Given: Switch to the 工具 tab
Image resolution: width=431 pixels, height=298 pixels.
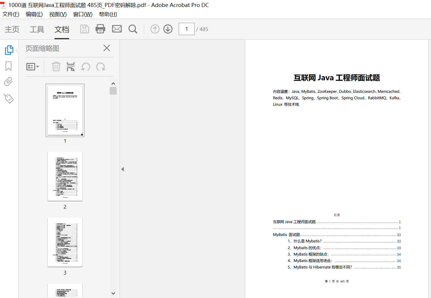Looking at the screenshot, I should [x=37, y=29].
